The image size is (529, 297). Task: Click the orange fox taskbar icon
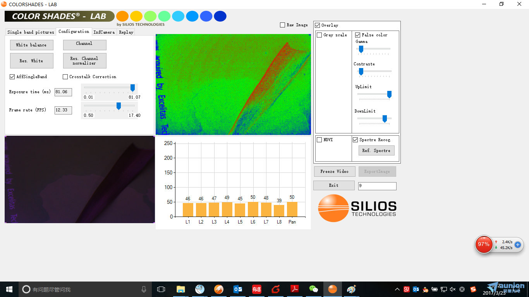[219, 289]
